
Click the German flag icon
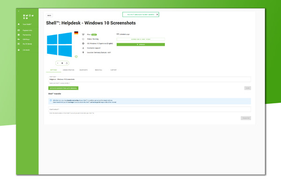pos(76,33)
